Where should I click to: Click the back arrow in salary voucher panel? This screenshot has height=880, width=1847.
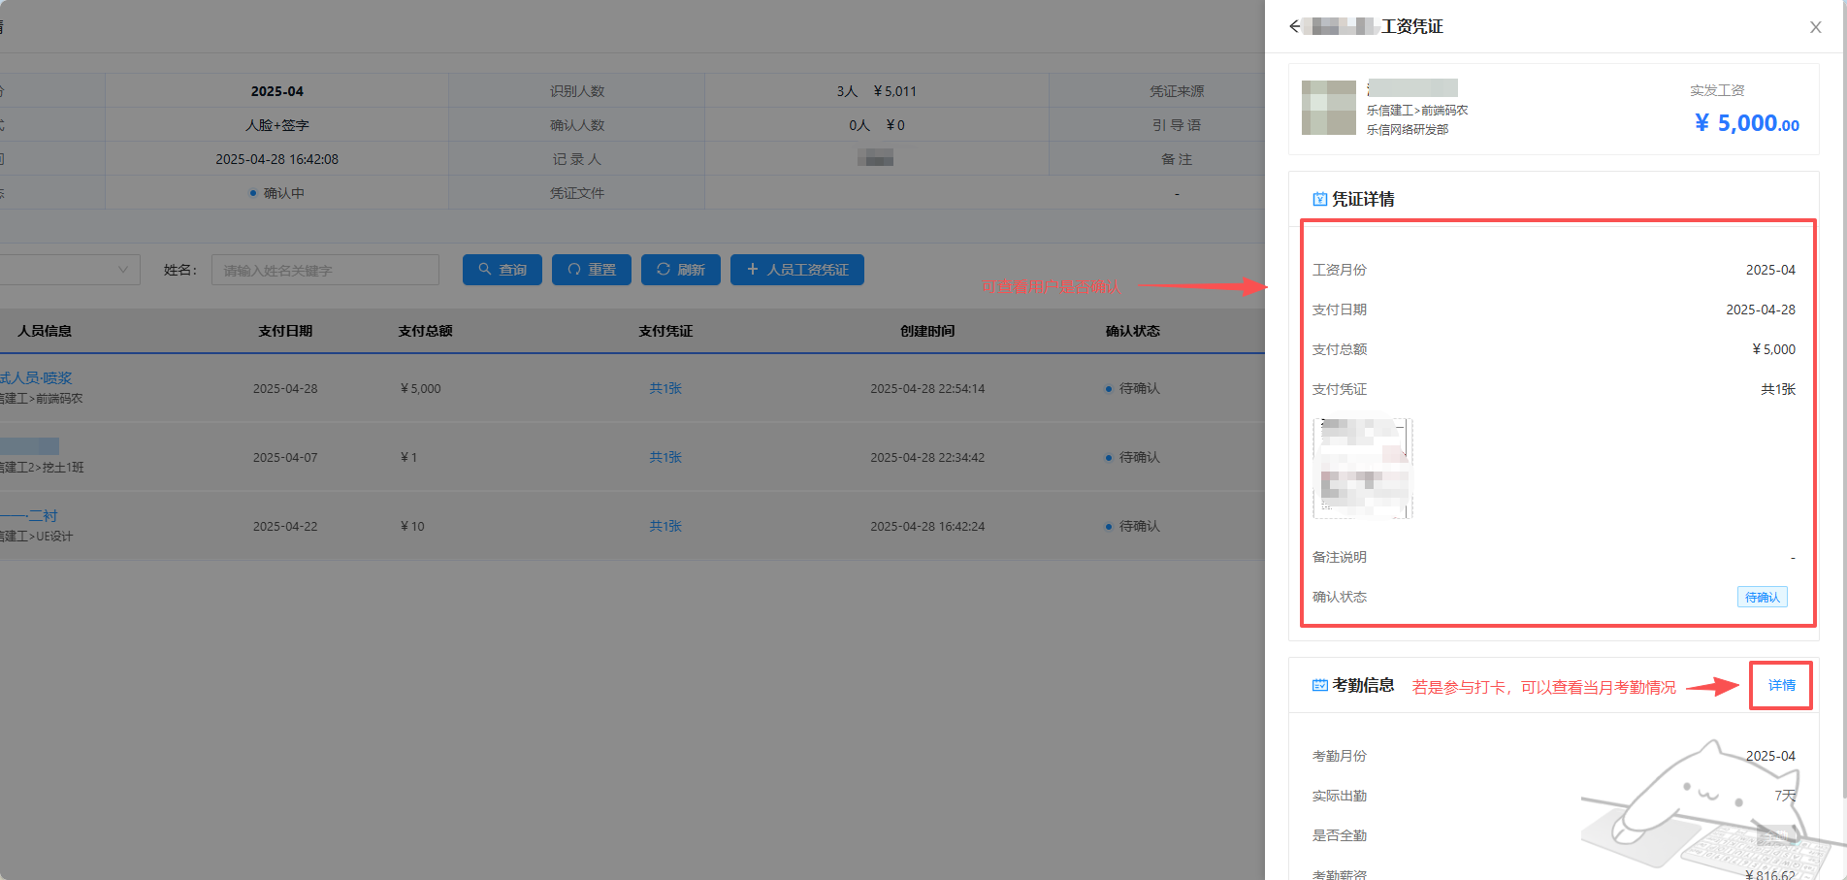point(1294,26)
